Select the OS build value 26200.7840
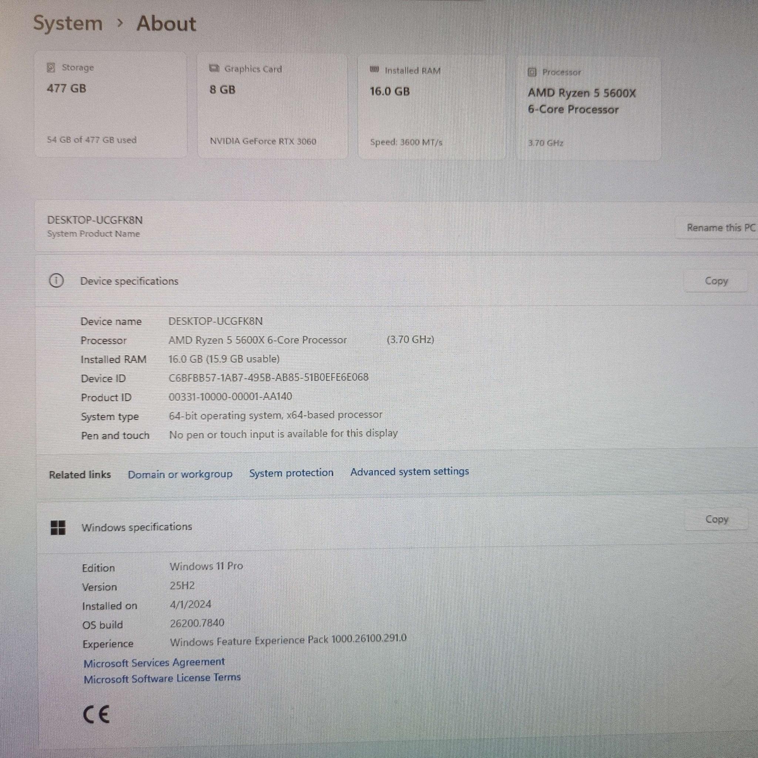This screenshot has width=758, height=758. coord(197,623)
